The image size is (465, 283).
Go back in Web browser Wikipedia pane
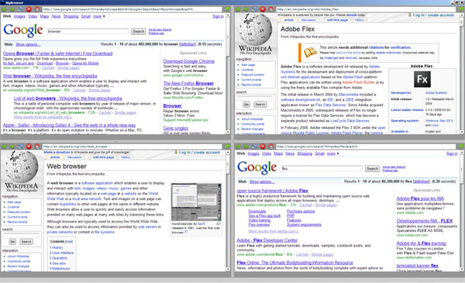(x=4, y=147)
